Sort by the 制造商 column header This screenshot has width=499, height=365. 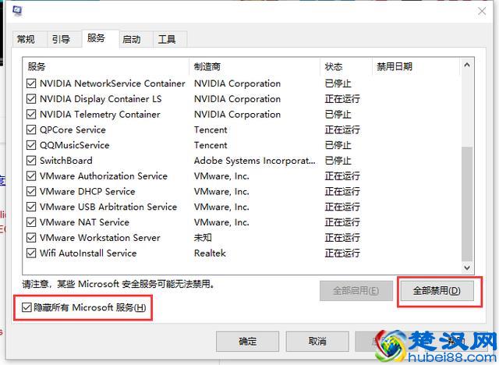pyautogui.click(x=254, y=66)
